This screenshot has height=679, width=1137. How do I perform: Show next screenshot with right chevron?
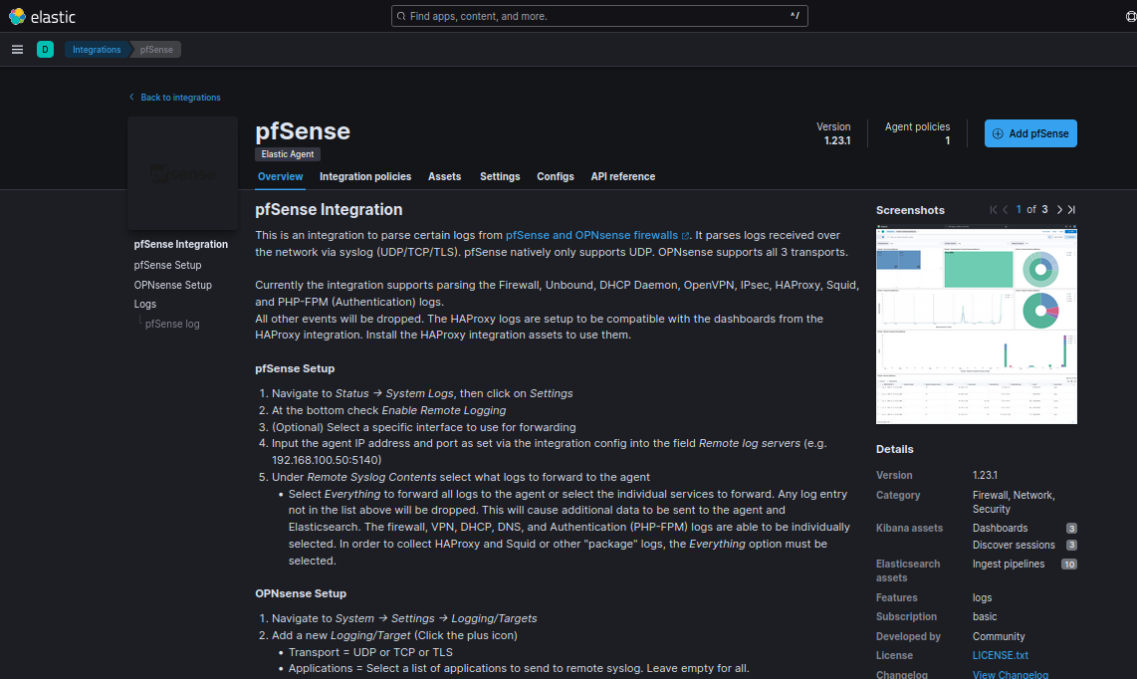(x=1059, y=210)
